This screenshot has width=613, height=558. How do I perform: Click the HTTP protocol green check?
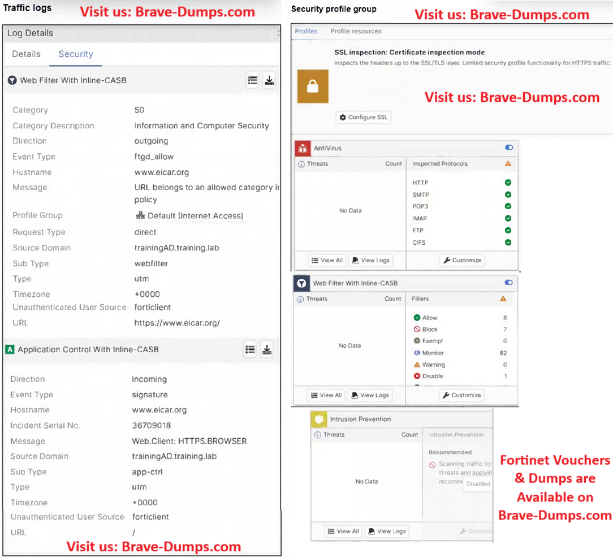click(x=508, y=183)
